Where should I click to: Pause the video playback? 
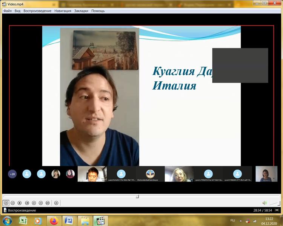13,203
